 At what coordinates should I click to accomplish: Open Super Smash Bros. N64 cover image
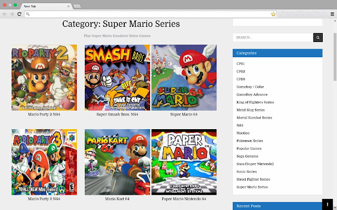tap(117, 78)
